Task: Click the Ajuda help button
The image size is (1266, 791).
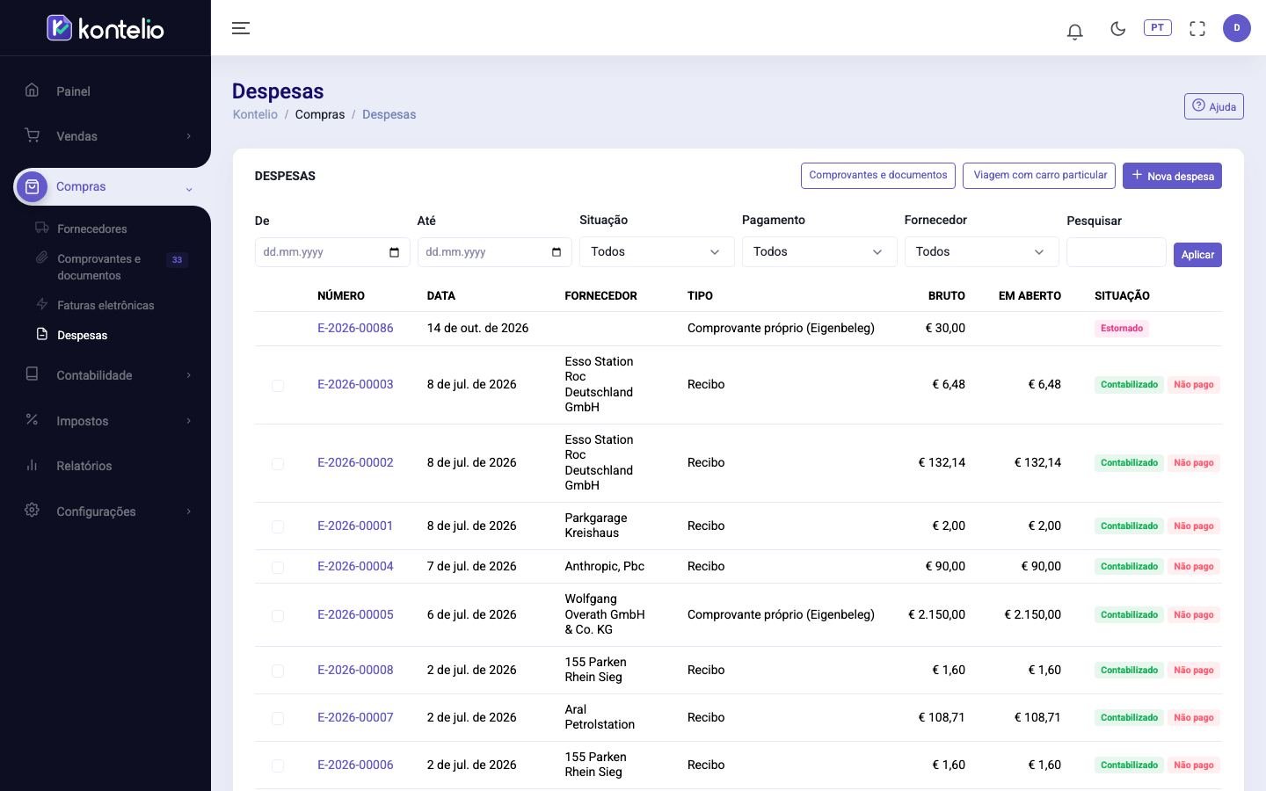Action: point(1213,106)
